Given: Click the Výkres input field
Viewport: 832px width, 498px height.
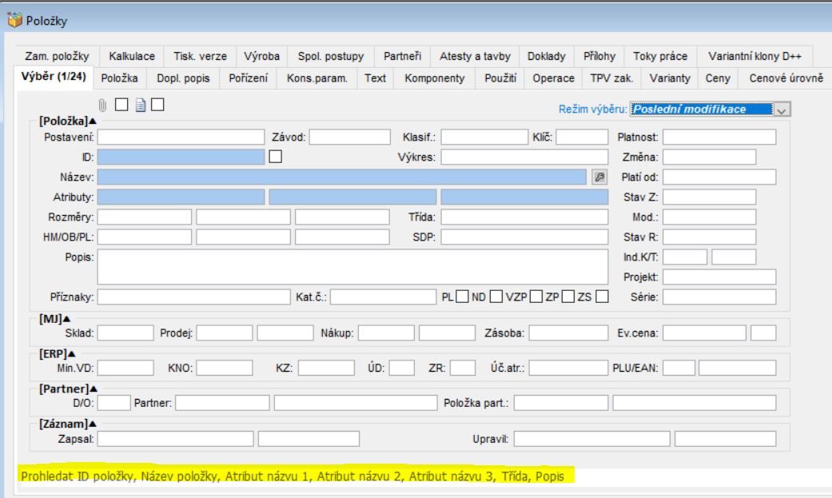Looking at the screenshot, I should pyautogui.click(x=524, y=157).
